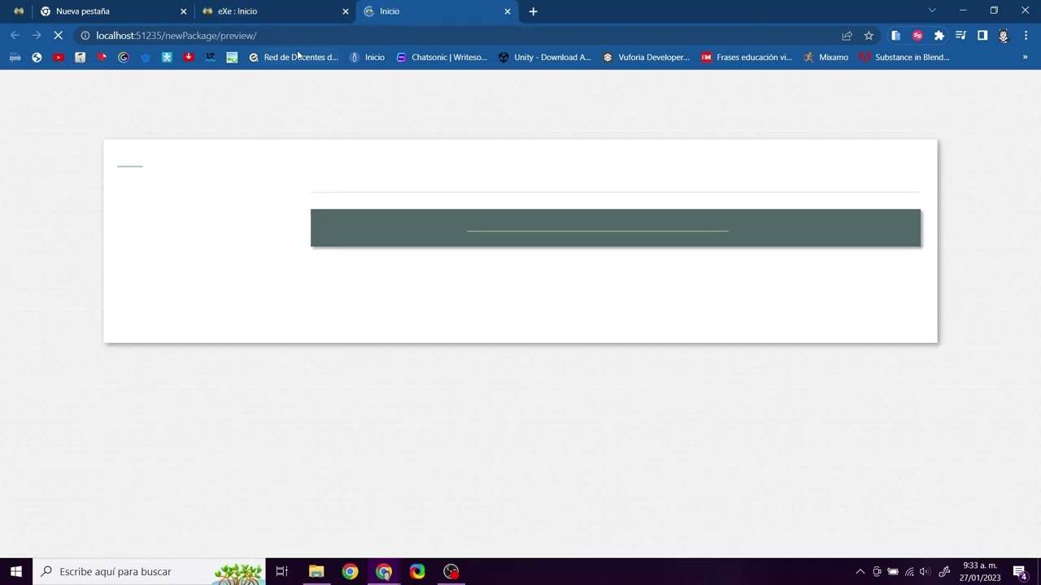Close the eXe : Inicio tab
Image resolution: width=1041 pixels, height=585 pixels.
tap(345, 11)
